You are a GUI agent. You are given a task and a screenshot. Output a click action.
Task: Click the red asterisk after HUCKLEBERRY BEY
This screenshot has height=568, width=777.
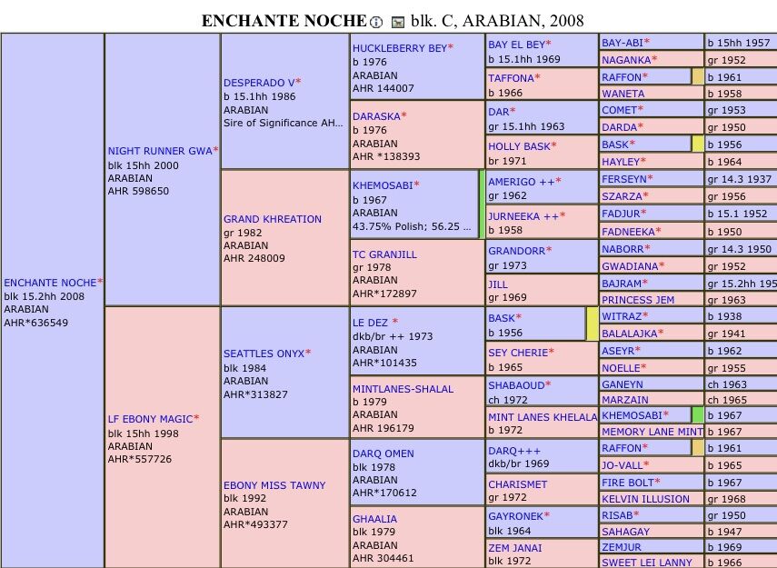(x=450, y=46)
